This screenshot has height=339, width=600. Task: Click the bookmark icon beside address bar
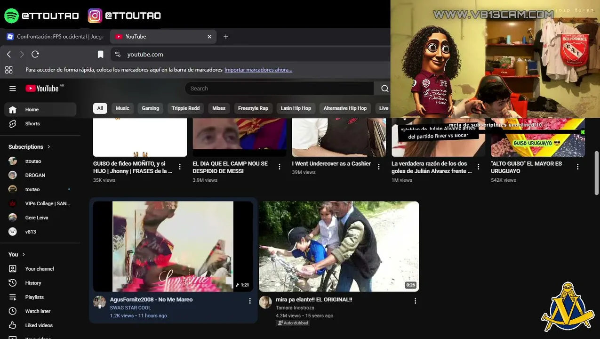coord(100,54)
